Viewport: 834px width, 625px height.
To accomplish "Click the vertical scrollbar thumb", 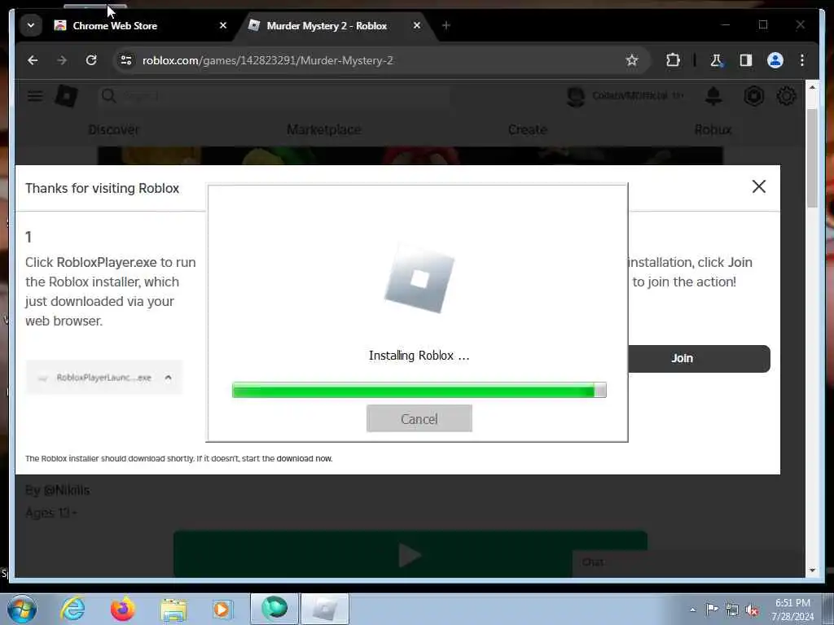I will 812,158.
